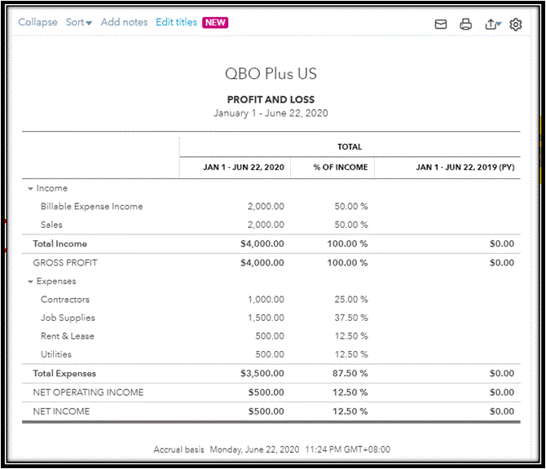Viewport: 546px width, 469px height.
Task: Click the Job Supplies row label
Action: (x=68, y=318)
